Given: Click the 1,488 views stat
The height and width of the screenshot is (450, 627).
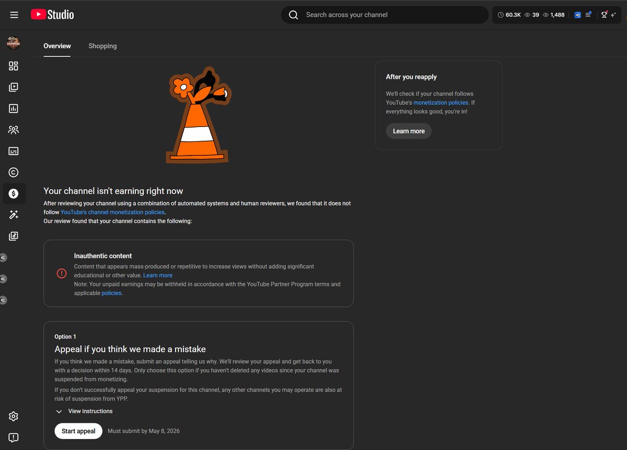Looking at the screenshot, I should (554, 15).
